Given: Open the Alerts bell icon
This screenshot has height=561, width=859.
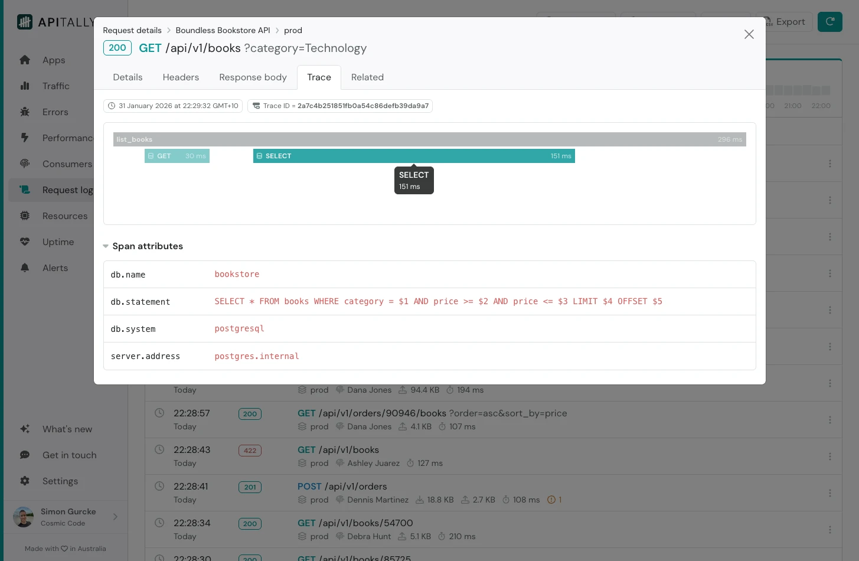Looking at the screenshot, I should [x=25, y=268].
